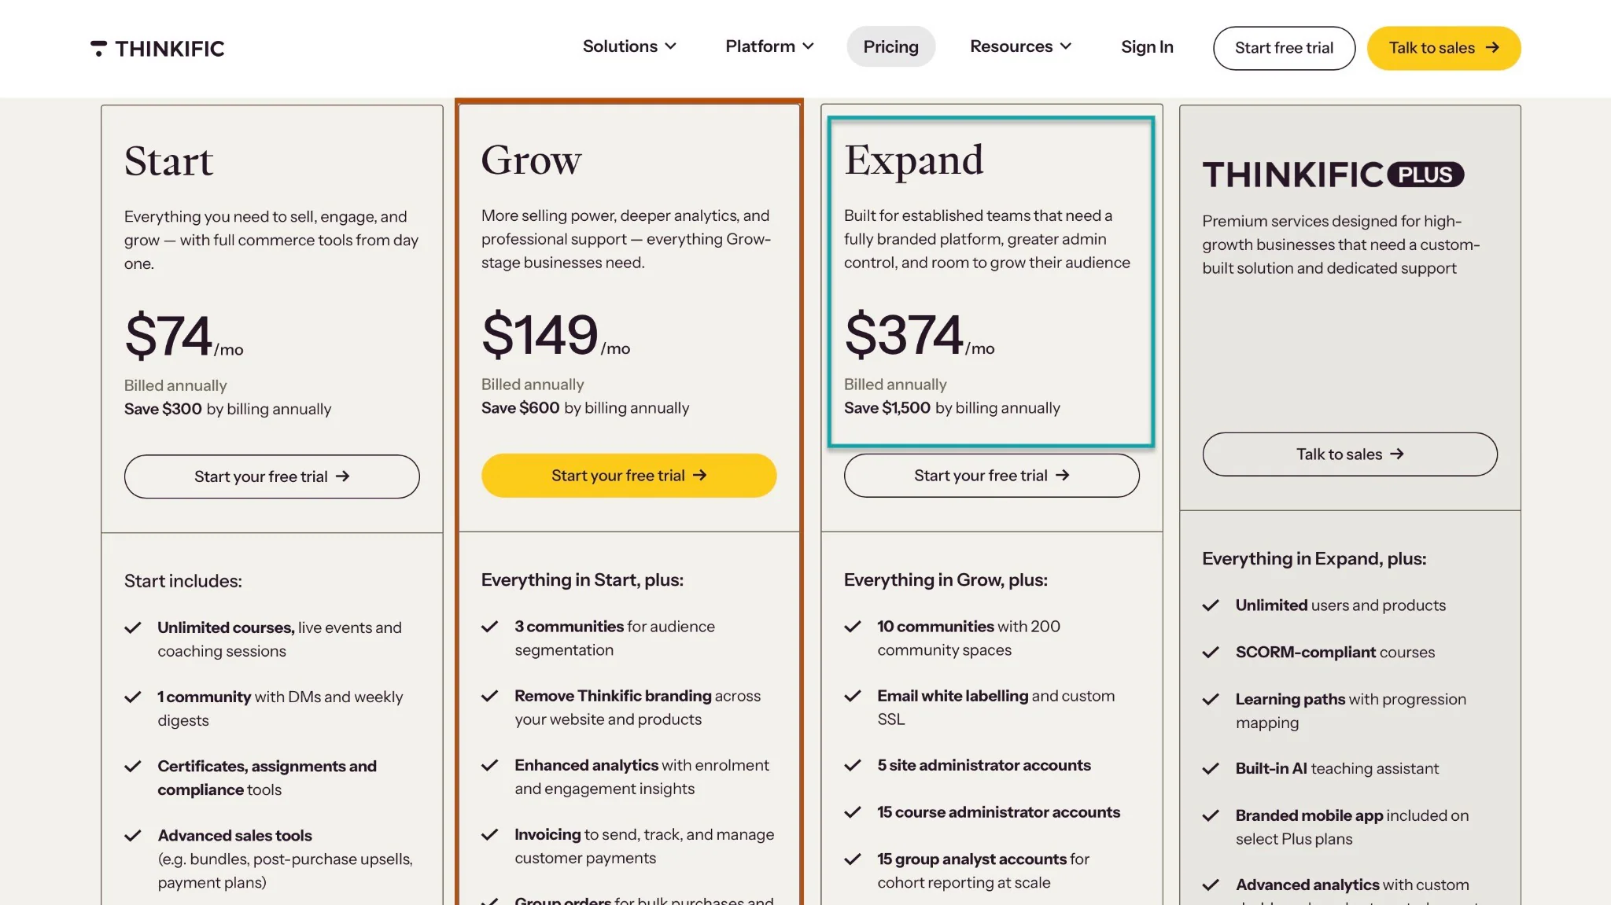Click checkmark beside Built-in AI teaching assistant
This screenshot has height=905, width=1611.
point(1211,769)
